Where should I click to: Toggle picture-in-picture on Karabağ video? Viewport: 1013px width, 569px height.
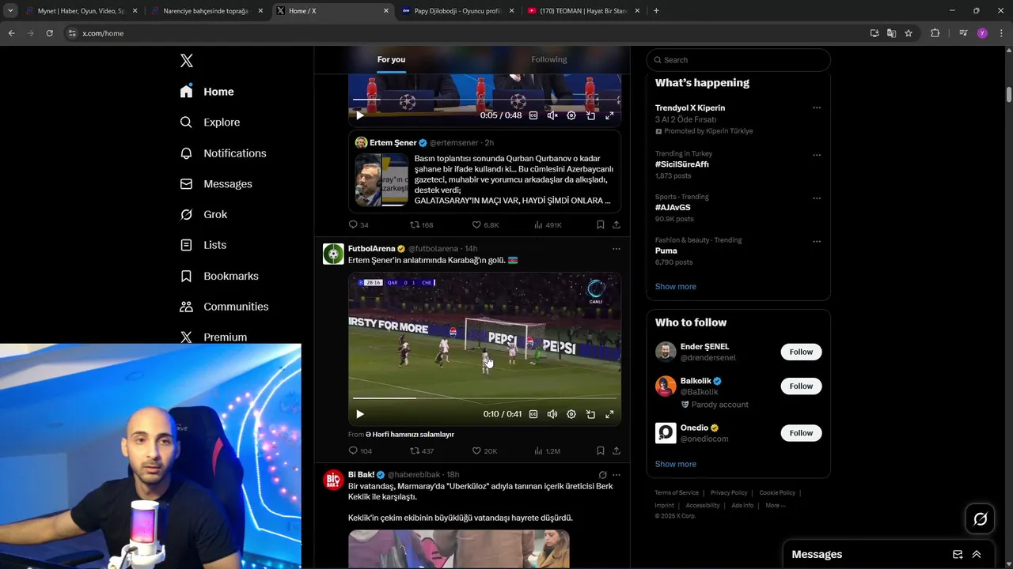(x=590, y=414)
